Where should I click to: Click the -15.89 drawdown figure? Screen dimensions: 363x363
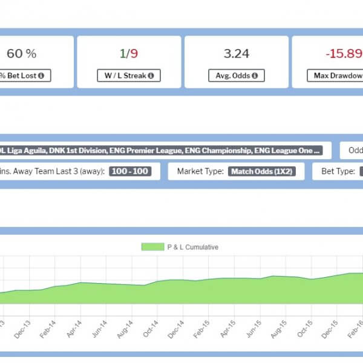pos(343,54)
